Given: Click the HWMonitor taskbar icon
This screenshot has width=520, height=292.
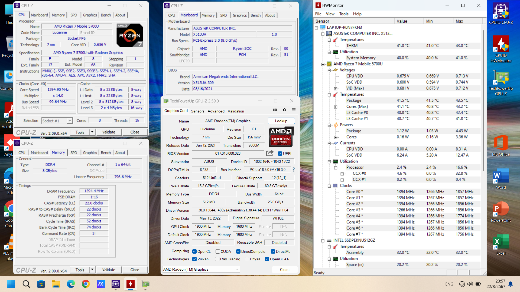Looking at the screenshot, I should pyautogui.click(x=131, y=284).
